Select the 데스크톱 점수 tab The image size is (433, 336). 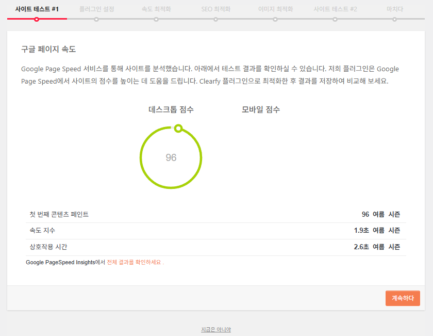(x=171, y=109)
